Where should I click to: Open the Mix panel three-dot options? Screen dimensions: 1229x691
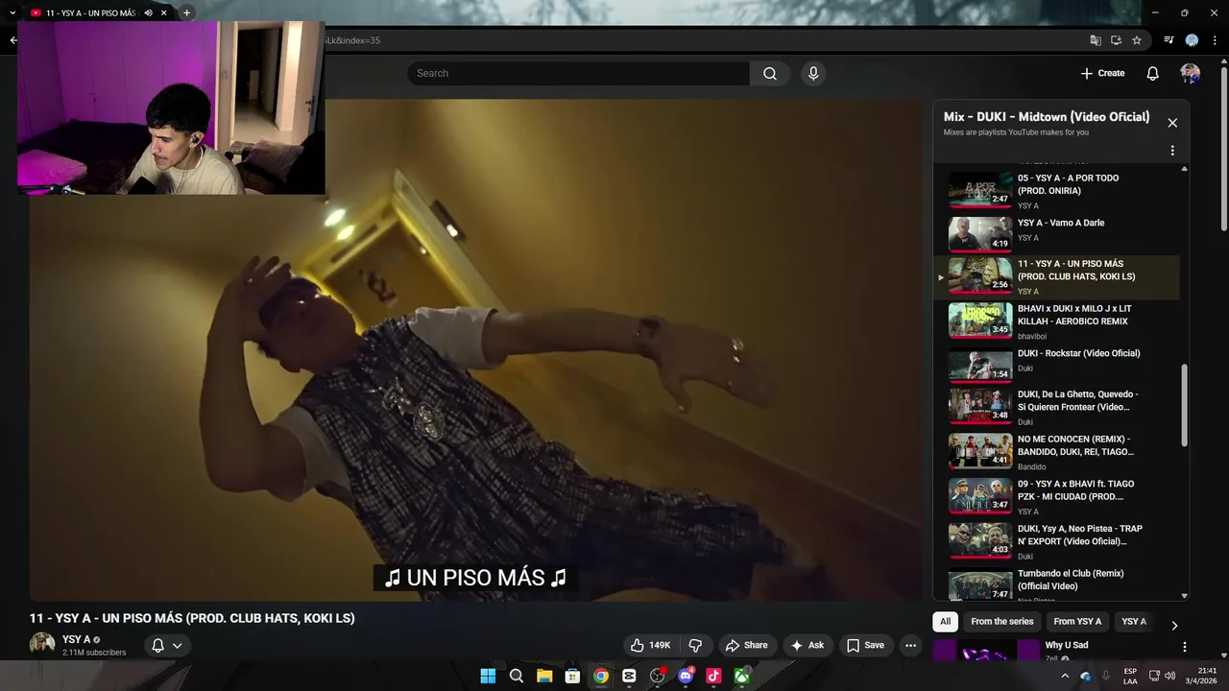1172,151
